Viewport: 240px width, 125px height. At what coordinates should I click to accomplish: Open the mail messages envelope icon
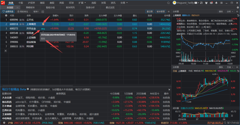point(211,3)
